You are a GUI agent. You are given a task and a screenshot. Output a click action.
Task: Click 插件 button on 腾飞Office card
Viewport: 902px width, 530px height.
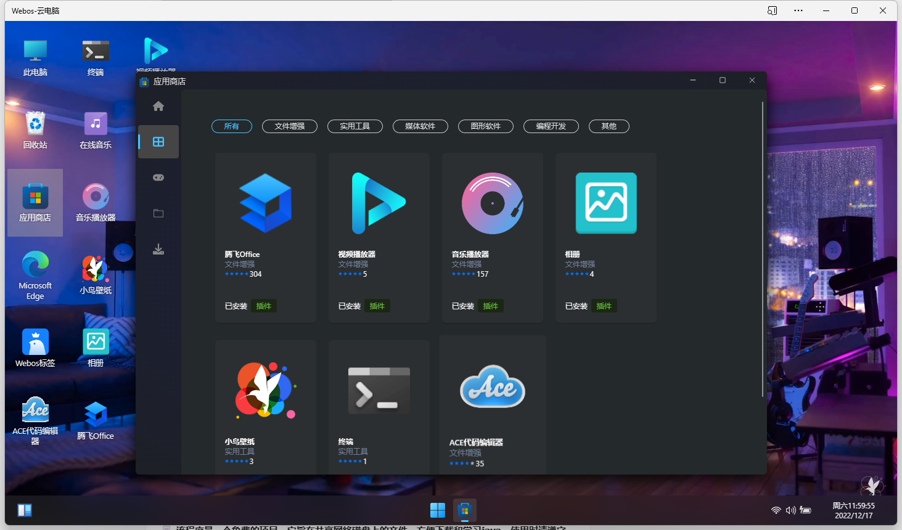(264, 306)
